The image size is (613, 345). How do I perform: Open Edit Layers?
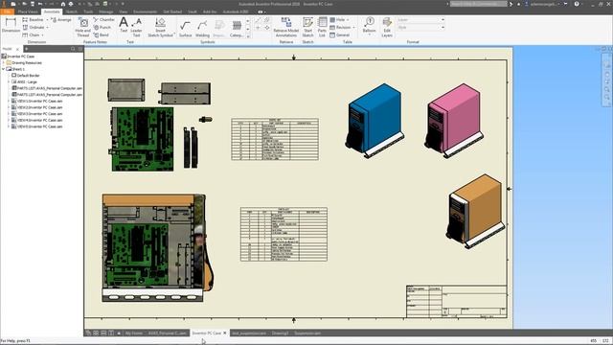pyautogui.click(x=387, y=28)
